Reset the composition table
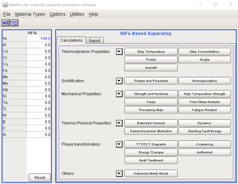238x184 pixels. click(40, 178)
